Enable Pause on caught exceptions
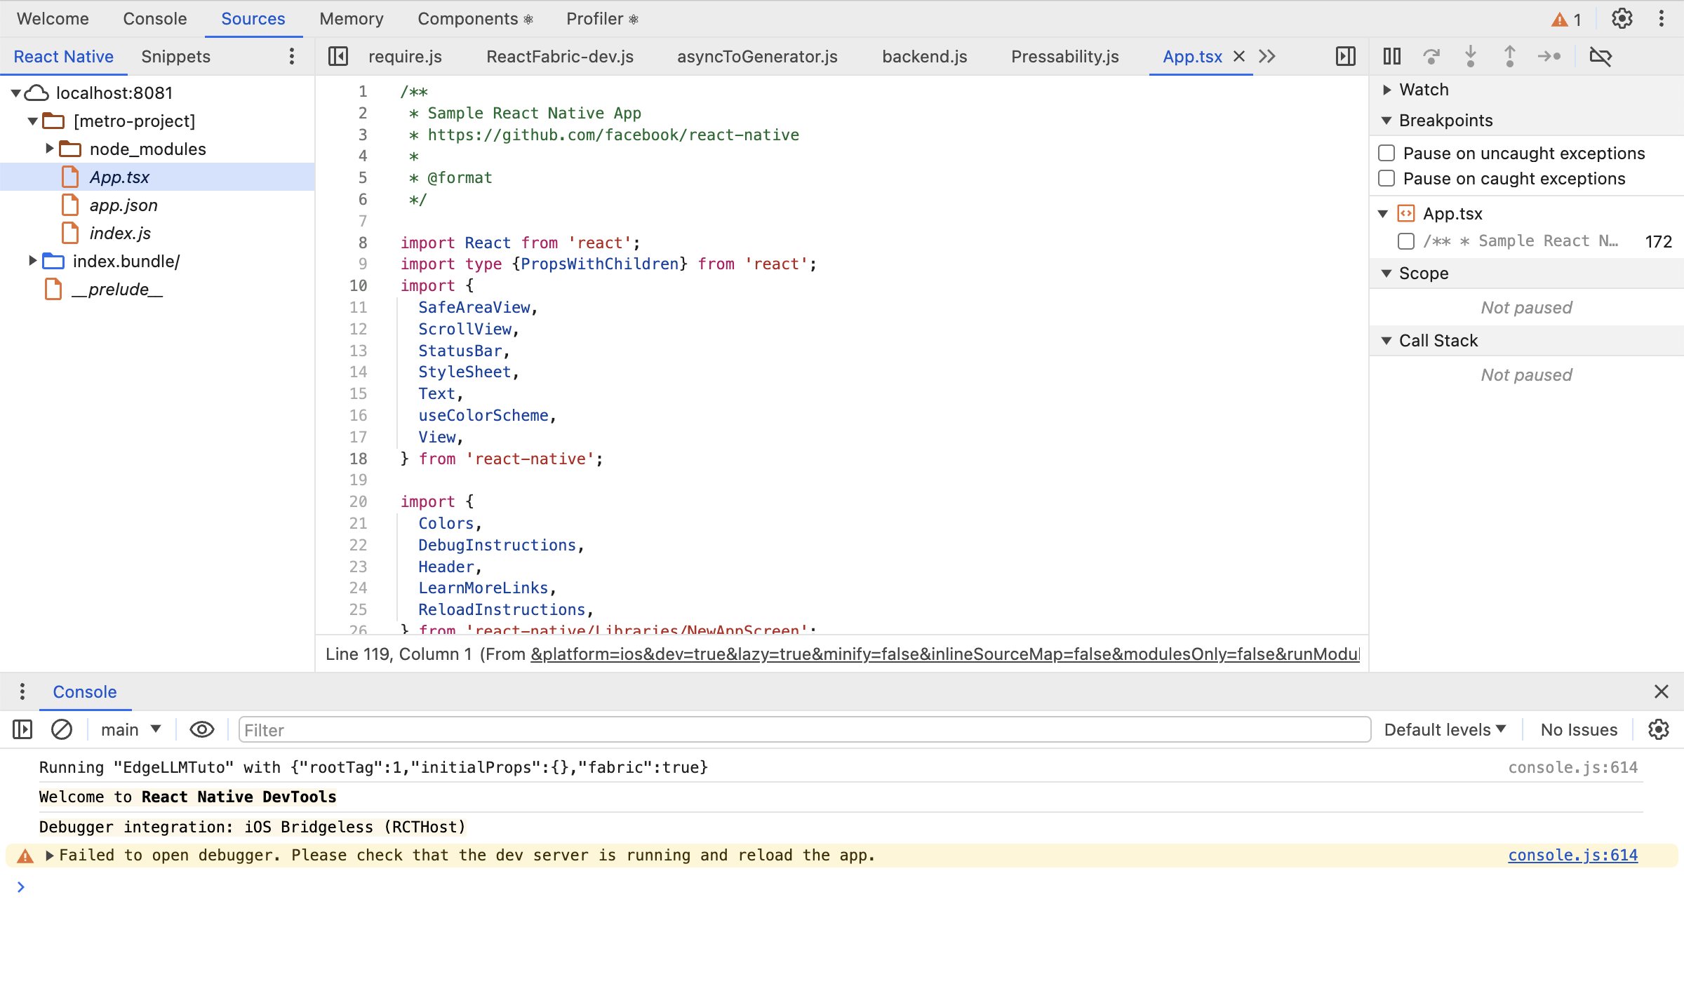1684x993 pixels. click(1386, 178)
